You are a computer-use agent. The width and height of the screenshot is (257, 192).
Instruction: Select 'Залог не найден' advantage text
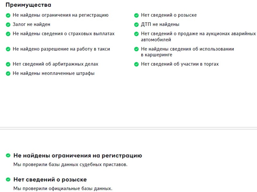pyautogui.click(x=32, y=25)
